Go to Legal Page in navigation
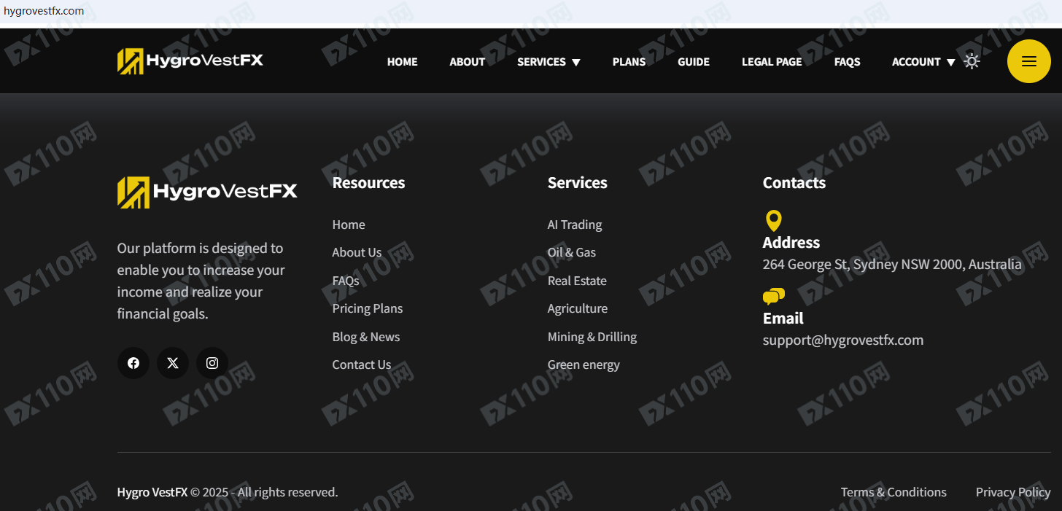This screenshot has width=1062, height=511. (772, 62)
